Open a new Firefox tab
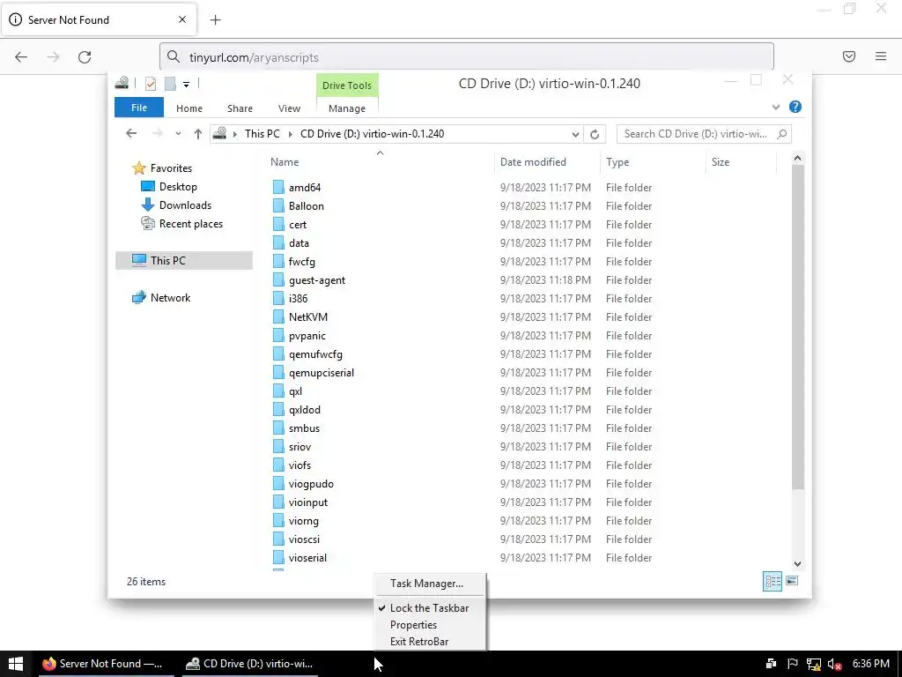Viewport: 902px width, 677px height. pyautogui.click(x=215, y=20)
